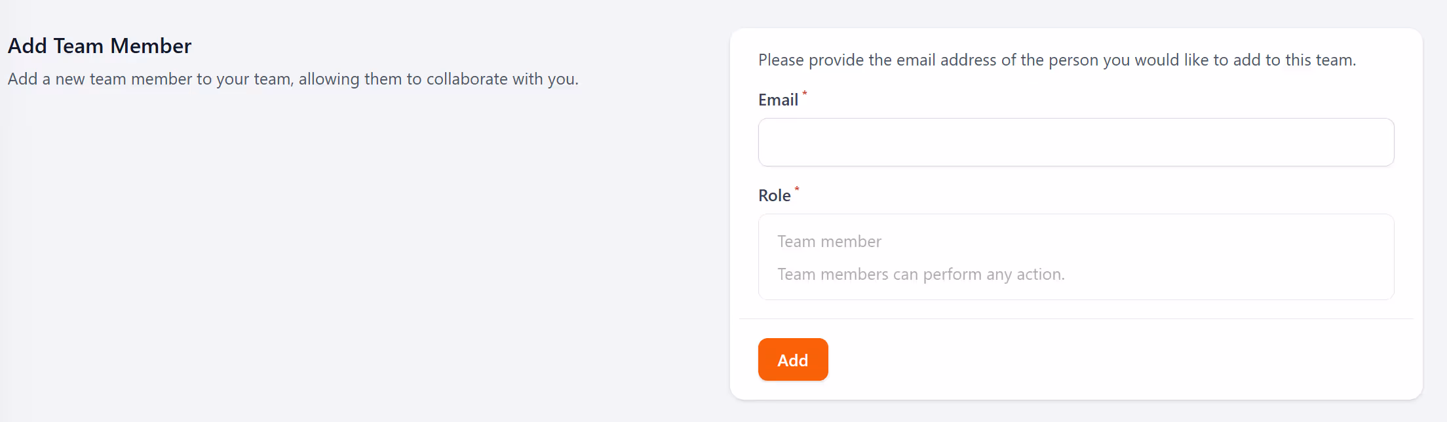Viewport: 1447px width, 422px height.
Task: Click the Add Team Member heading
Action: coord(100,45)
